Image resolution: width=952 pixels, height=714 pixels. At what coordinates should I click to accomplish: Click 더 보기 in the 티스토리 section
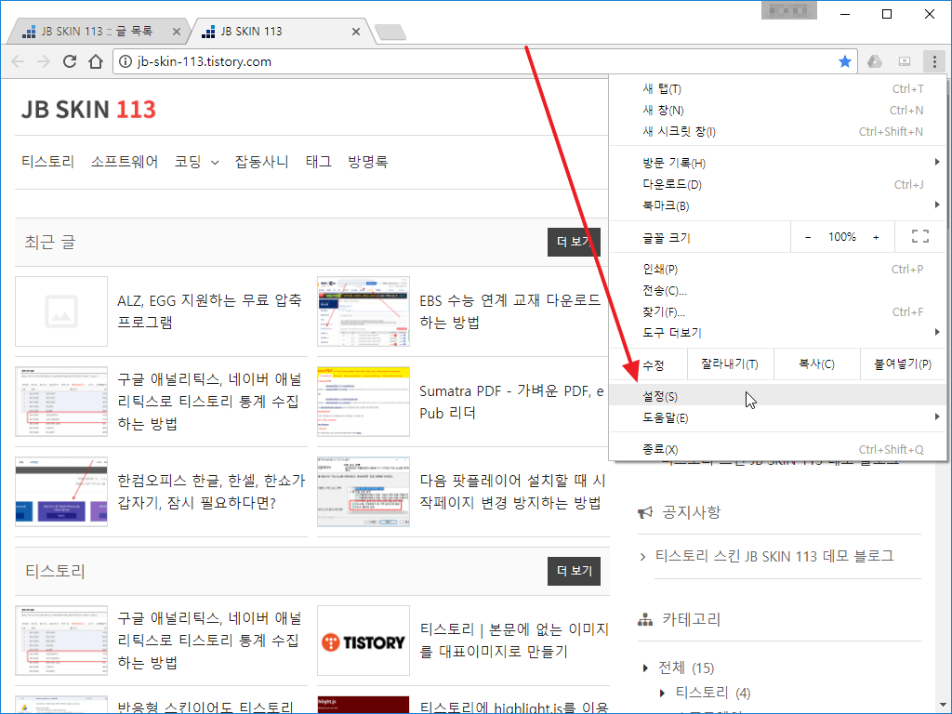[x=574, y=571]
